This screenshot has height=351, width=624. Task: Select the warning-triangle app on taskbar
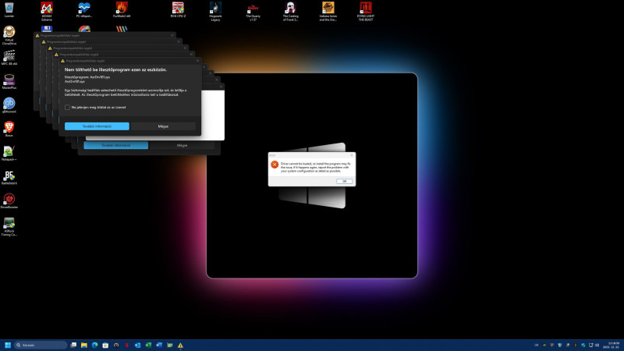click(180, 345)
